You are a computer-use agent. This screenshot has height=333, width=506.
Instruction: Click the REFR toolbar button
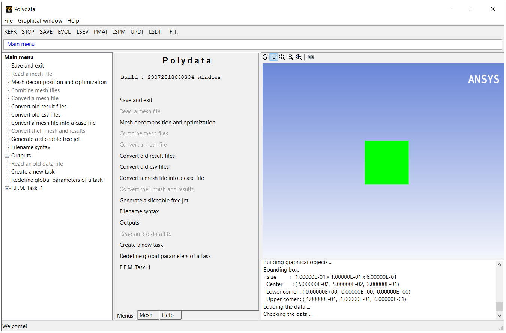point(11,32)
